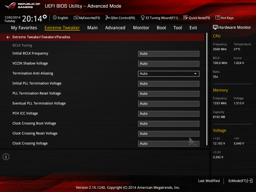Click the 12/02/2014 date text
This screenshot has width=256, height=192.
[12, 17]
